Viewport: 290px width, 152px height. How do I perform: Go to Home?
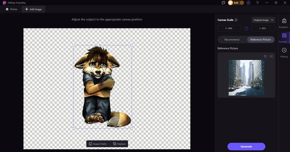pyautogui.click(x=12, y=9)
